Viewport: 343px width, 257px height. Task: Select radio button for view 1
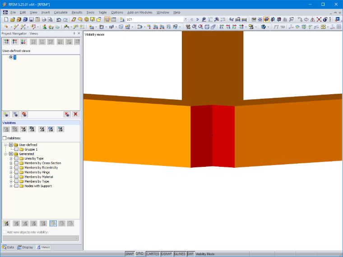11,57
